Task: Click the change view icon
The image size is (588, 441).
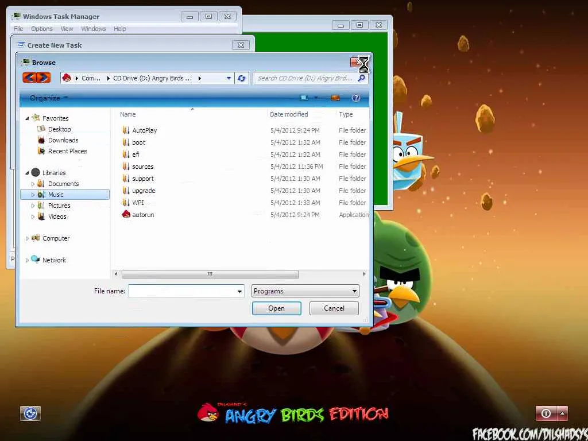Action: tap(304, 98)
